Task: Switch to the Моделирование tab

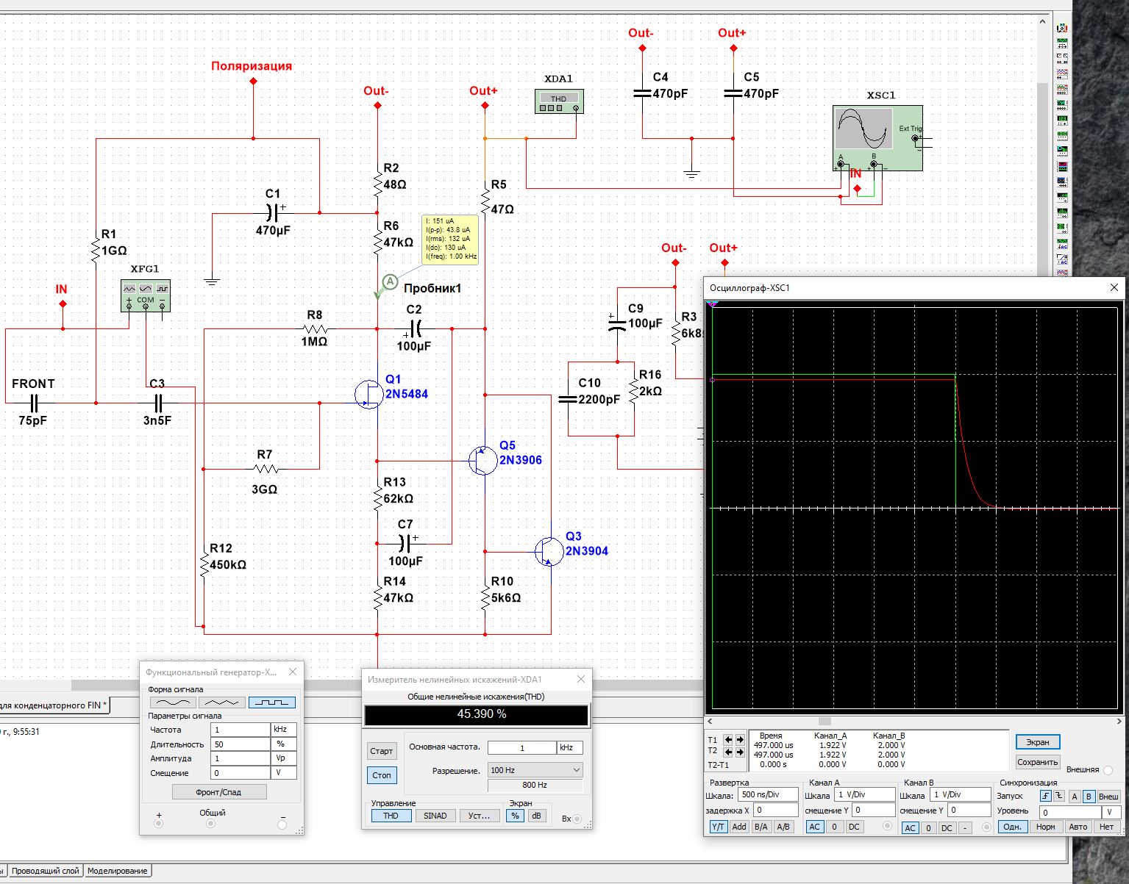Action: click(118, 871)
